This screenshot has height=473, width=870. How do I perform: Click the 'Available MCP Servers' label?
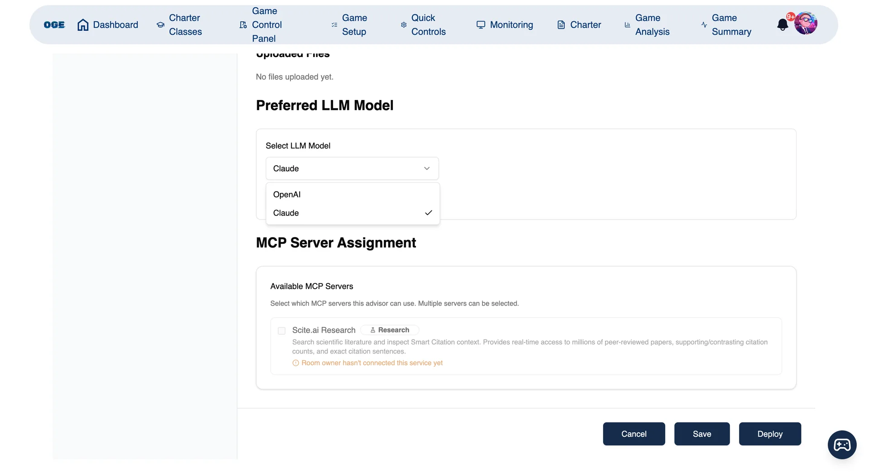point(312,287)
